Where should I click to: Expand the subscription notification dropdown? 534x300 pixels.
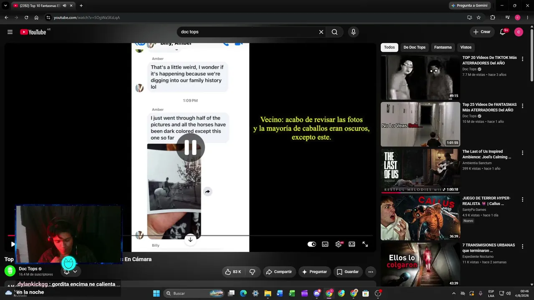point(75,271)
